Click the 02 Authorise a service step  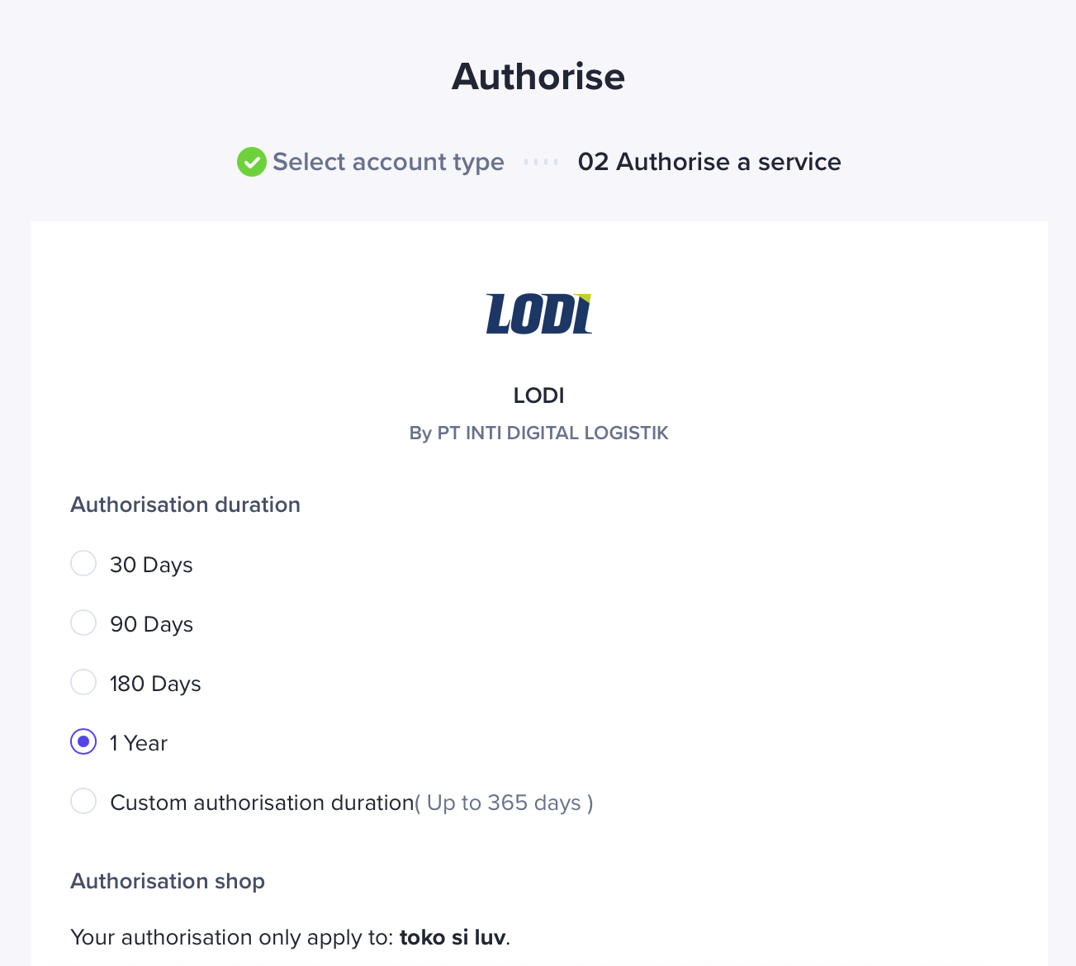coord(709,162)
